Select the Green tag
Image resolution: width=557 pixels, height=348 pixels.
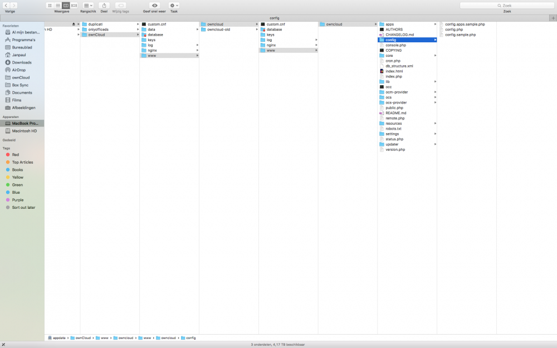tap(22, 185)
